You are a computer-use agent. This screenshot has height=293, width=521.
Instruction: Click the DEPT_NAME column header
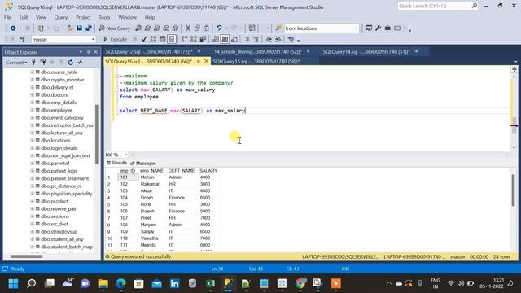(182, 171)
